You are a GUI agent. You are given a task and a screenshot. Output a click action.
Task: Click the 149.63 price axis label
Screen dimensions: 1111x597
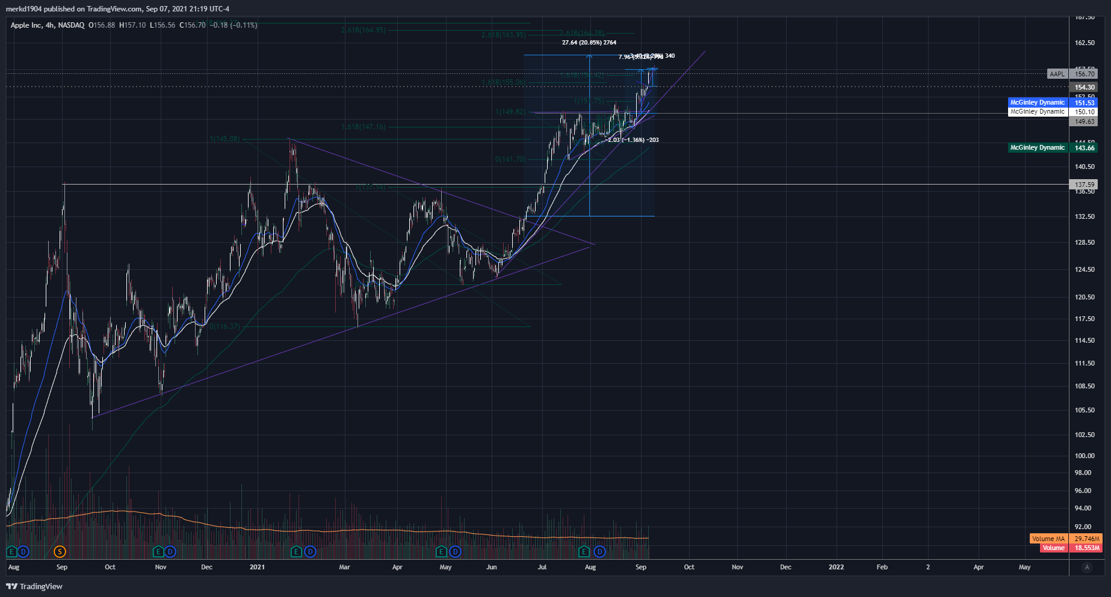point(1085,121)
